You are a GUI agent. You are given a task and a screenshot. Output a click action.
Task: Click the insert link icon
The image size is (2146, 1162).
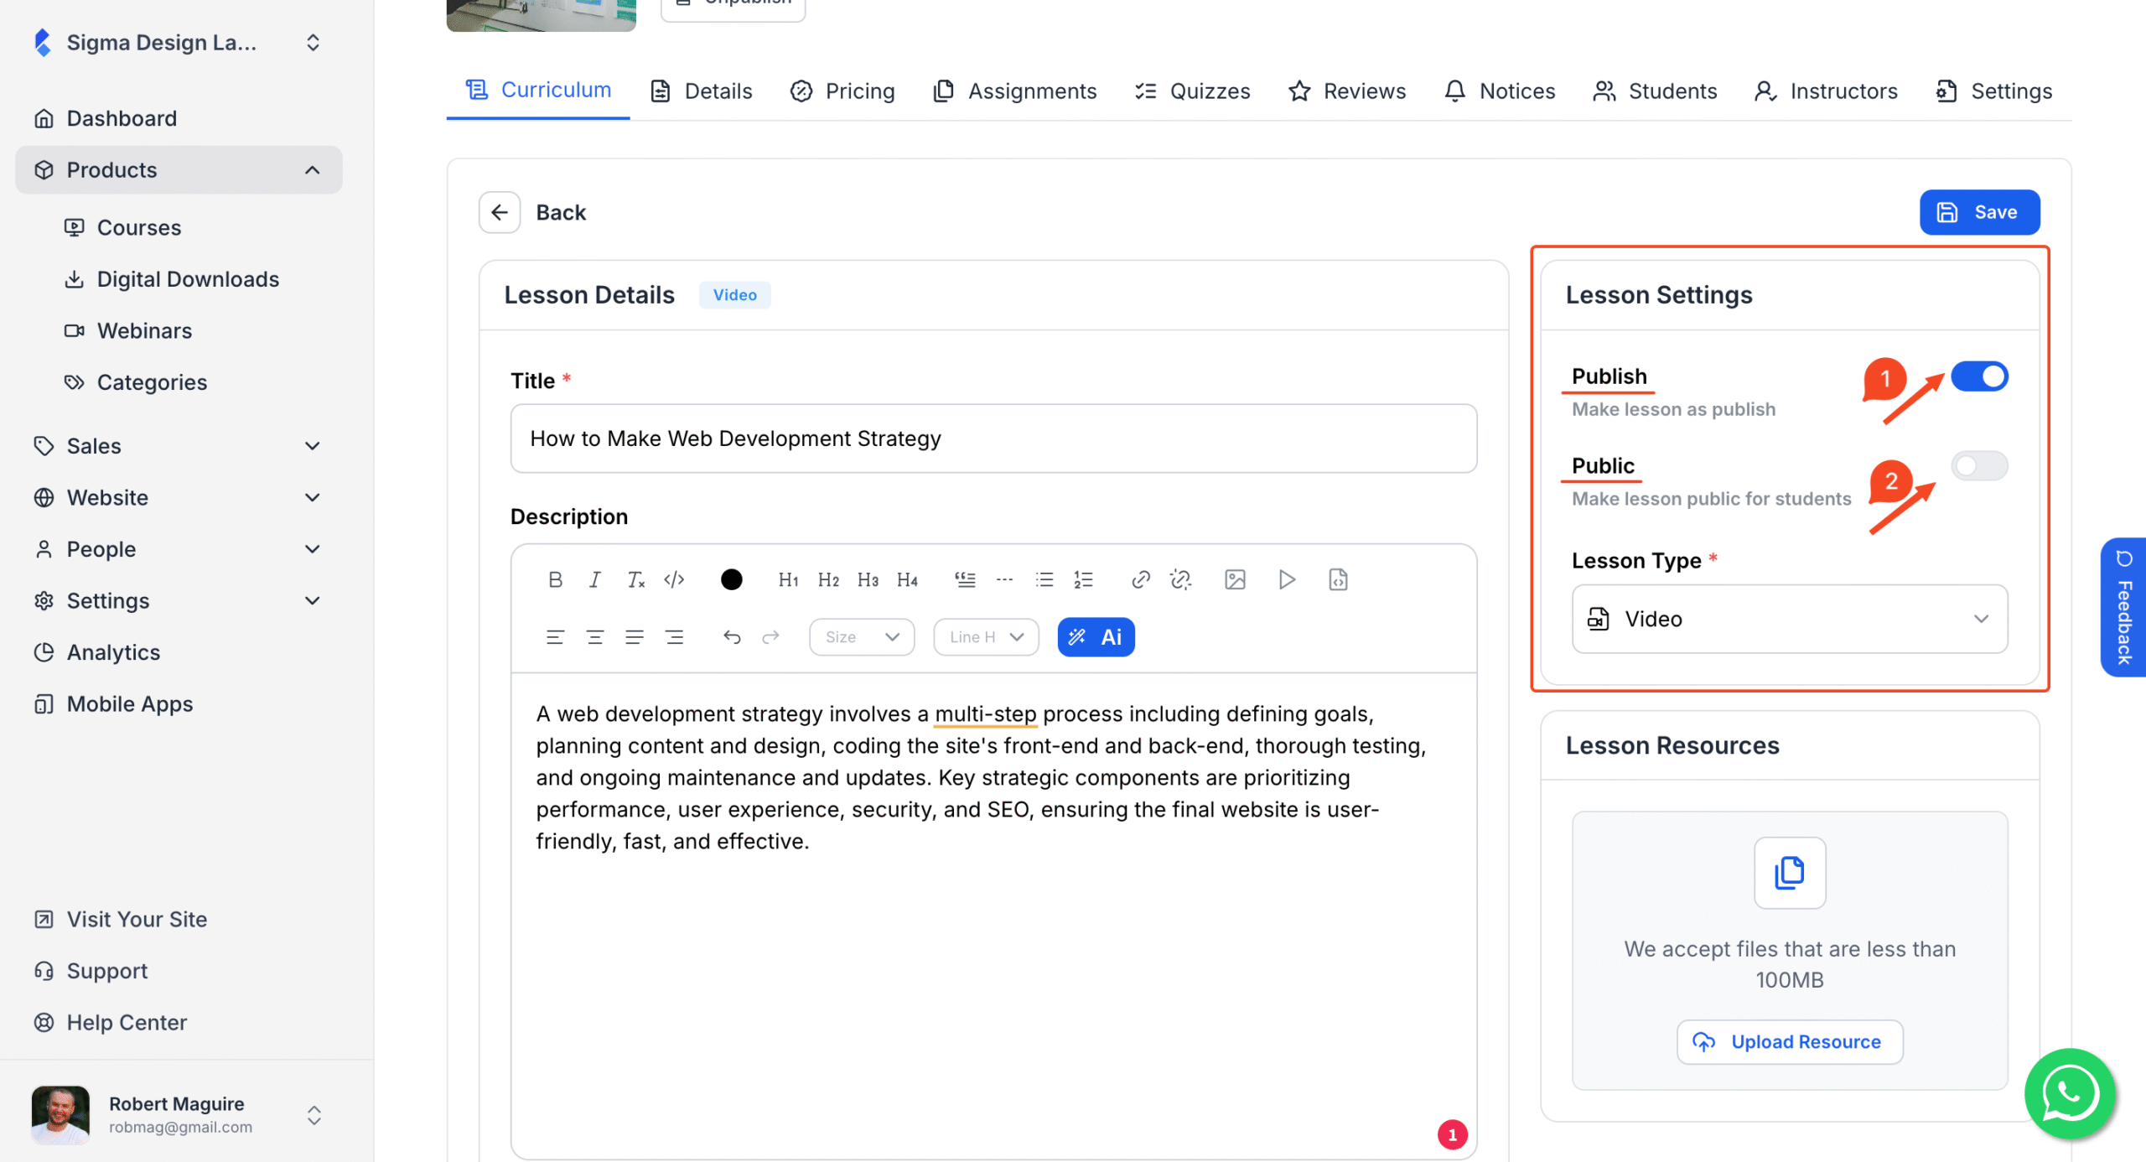pos(1140,579)
